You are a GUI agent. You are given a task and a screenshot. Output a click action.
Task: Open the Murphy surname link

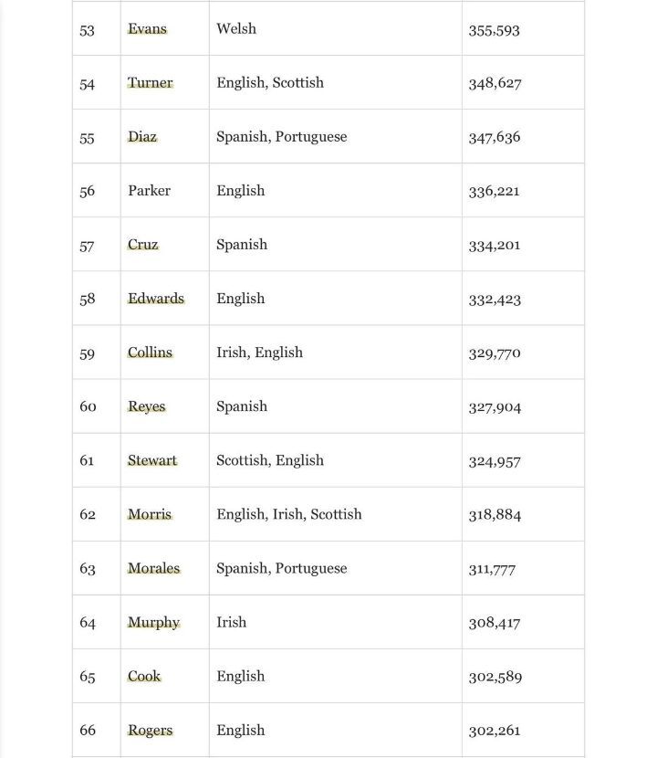(x=153, y=623)
